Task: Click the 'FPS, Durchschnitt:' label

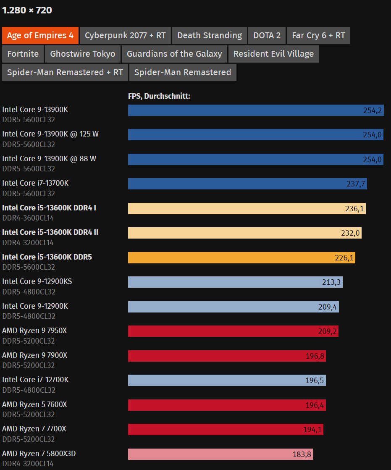Action: click(159, 96)
